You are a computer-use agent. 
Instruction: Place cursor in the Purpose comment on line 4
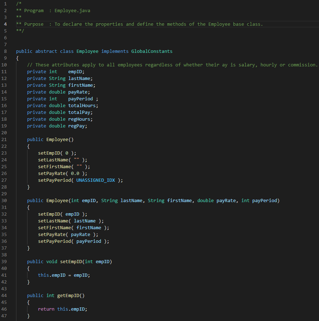107,24
